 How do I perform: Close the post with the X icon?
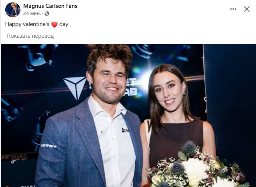[247, 9]
